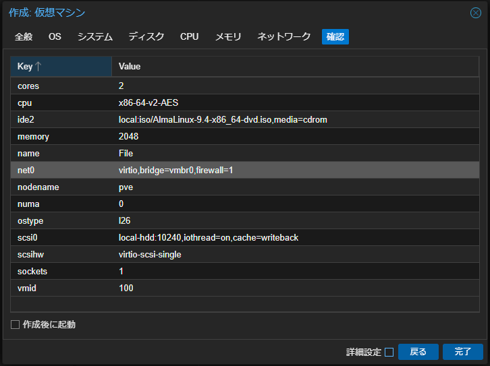Toggle the 詳細設定 checkbox

coord(389,352)
